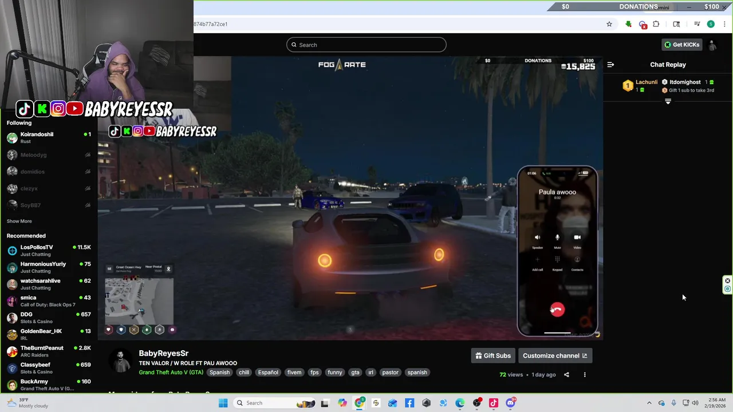Collapse the Chat Replay panel
733x412 pixels.
point(610,65)
